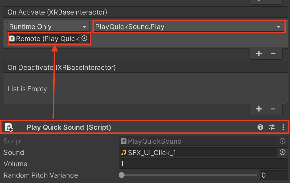Open the three-dot menu of Play Quick Sound
290x183 pixels.
[283, 127]
